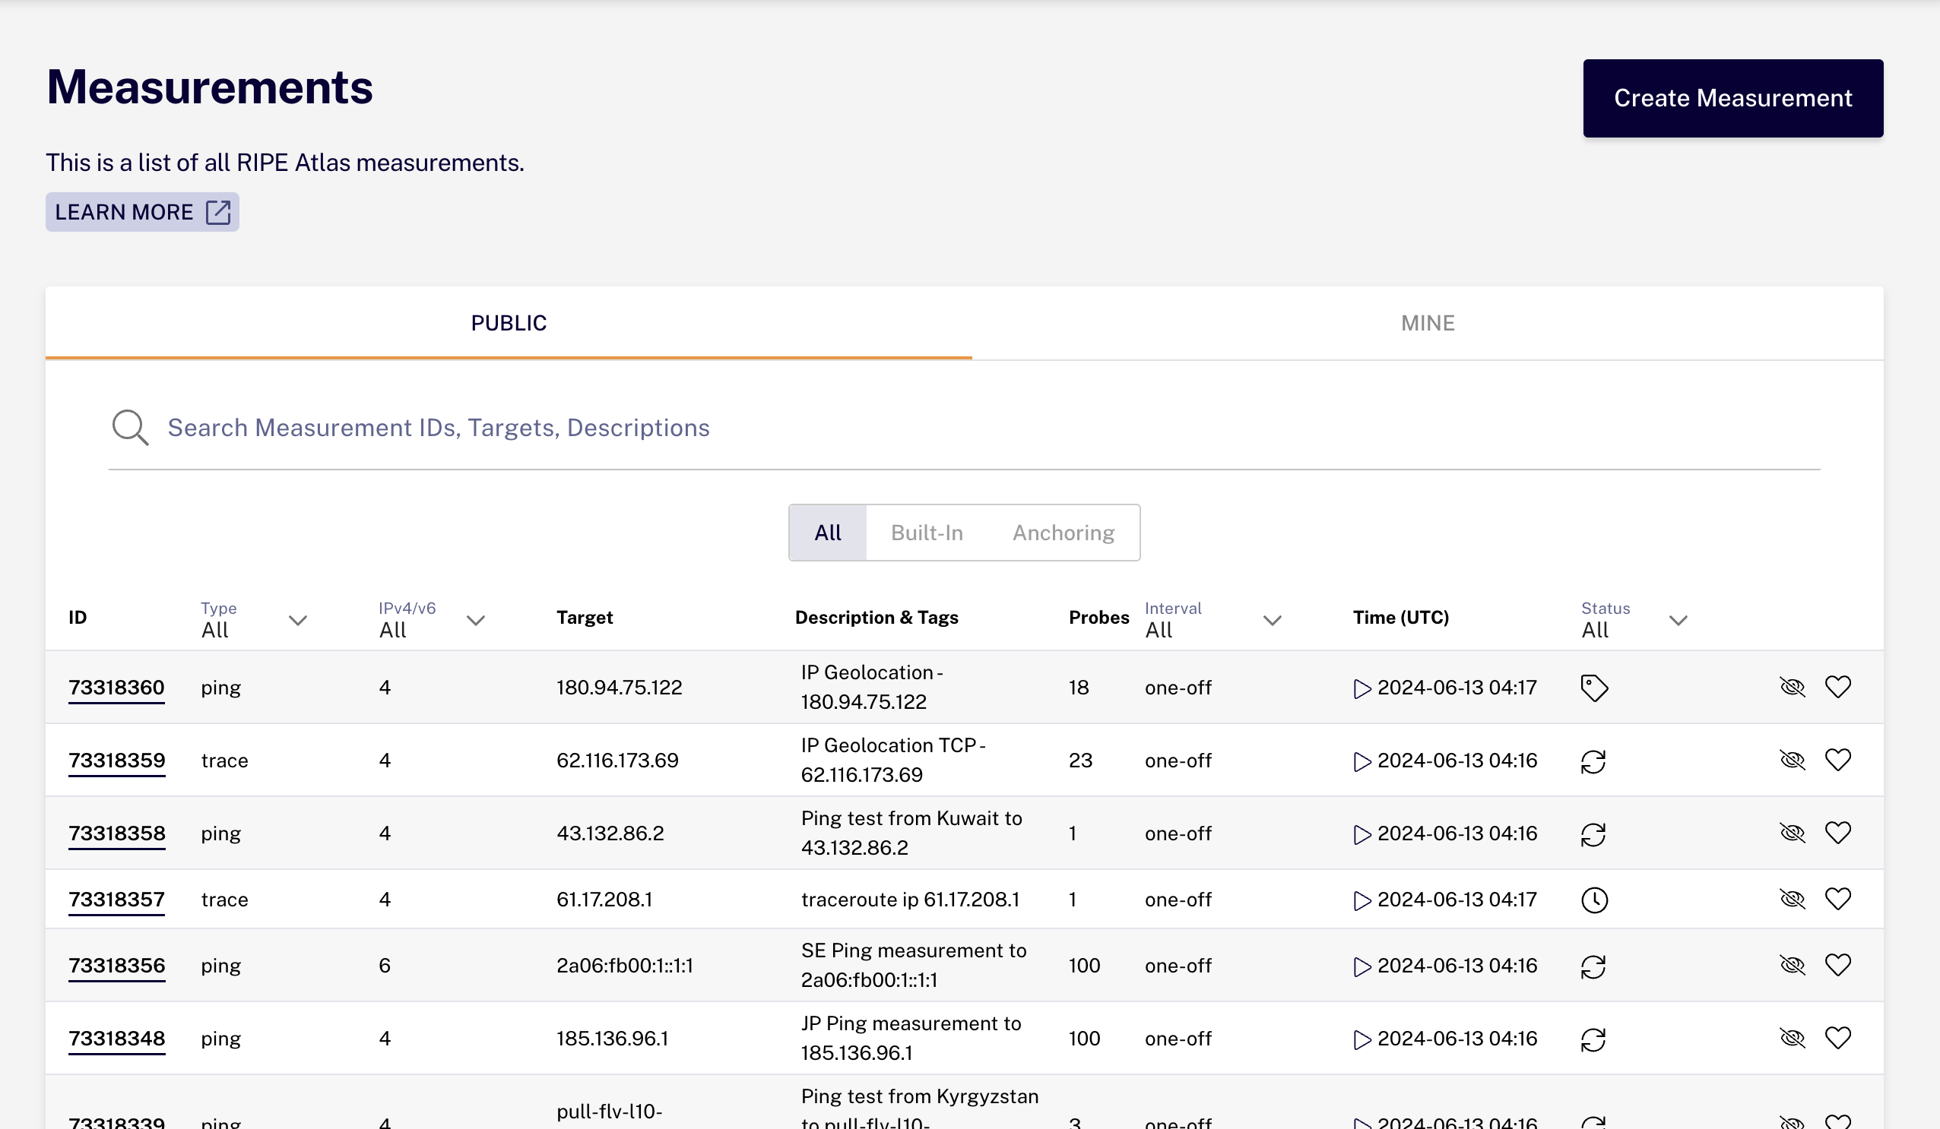Click the refresh status icon for 73318348
Image resolution: width=1940 pixels, height=1129 pixels.
tap(1593, 1039)
